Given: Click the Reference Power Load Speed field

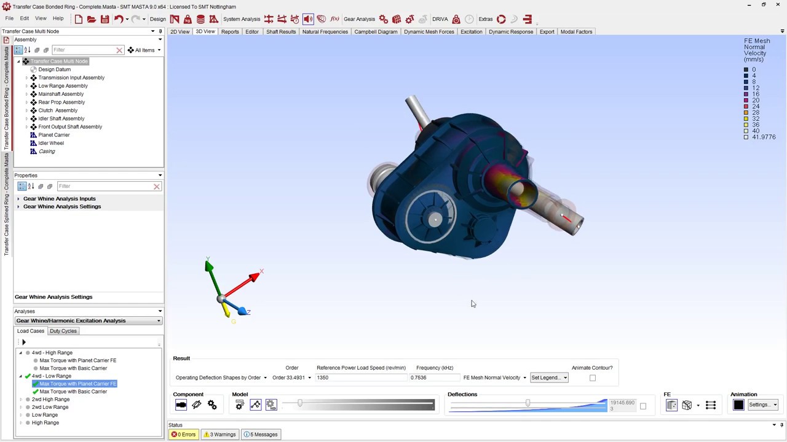Looking at the screenshot, I should (360, 378).
